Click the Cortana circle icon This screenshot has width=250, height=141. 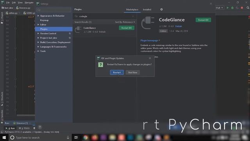point(12,137)
